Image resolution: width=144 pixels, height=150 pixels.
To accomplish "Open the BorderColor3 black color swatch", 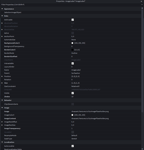I will 72,50.
